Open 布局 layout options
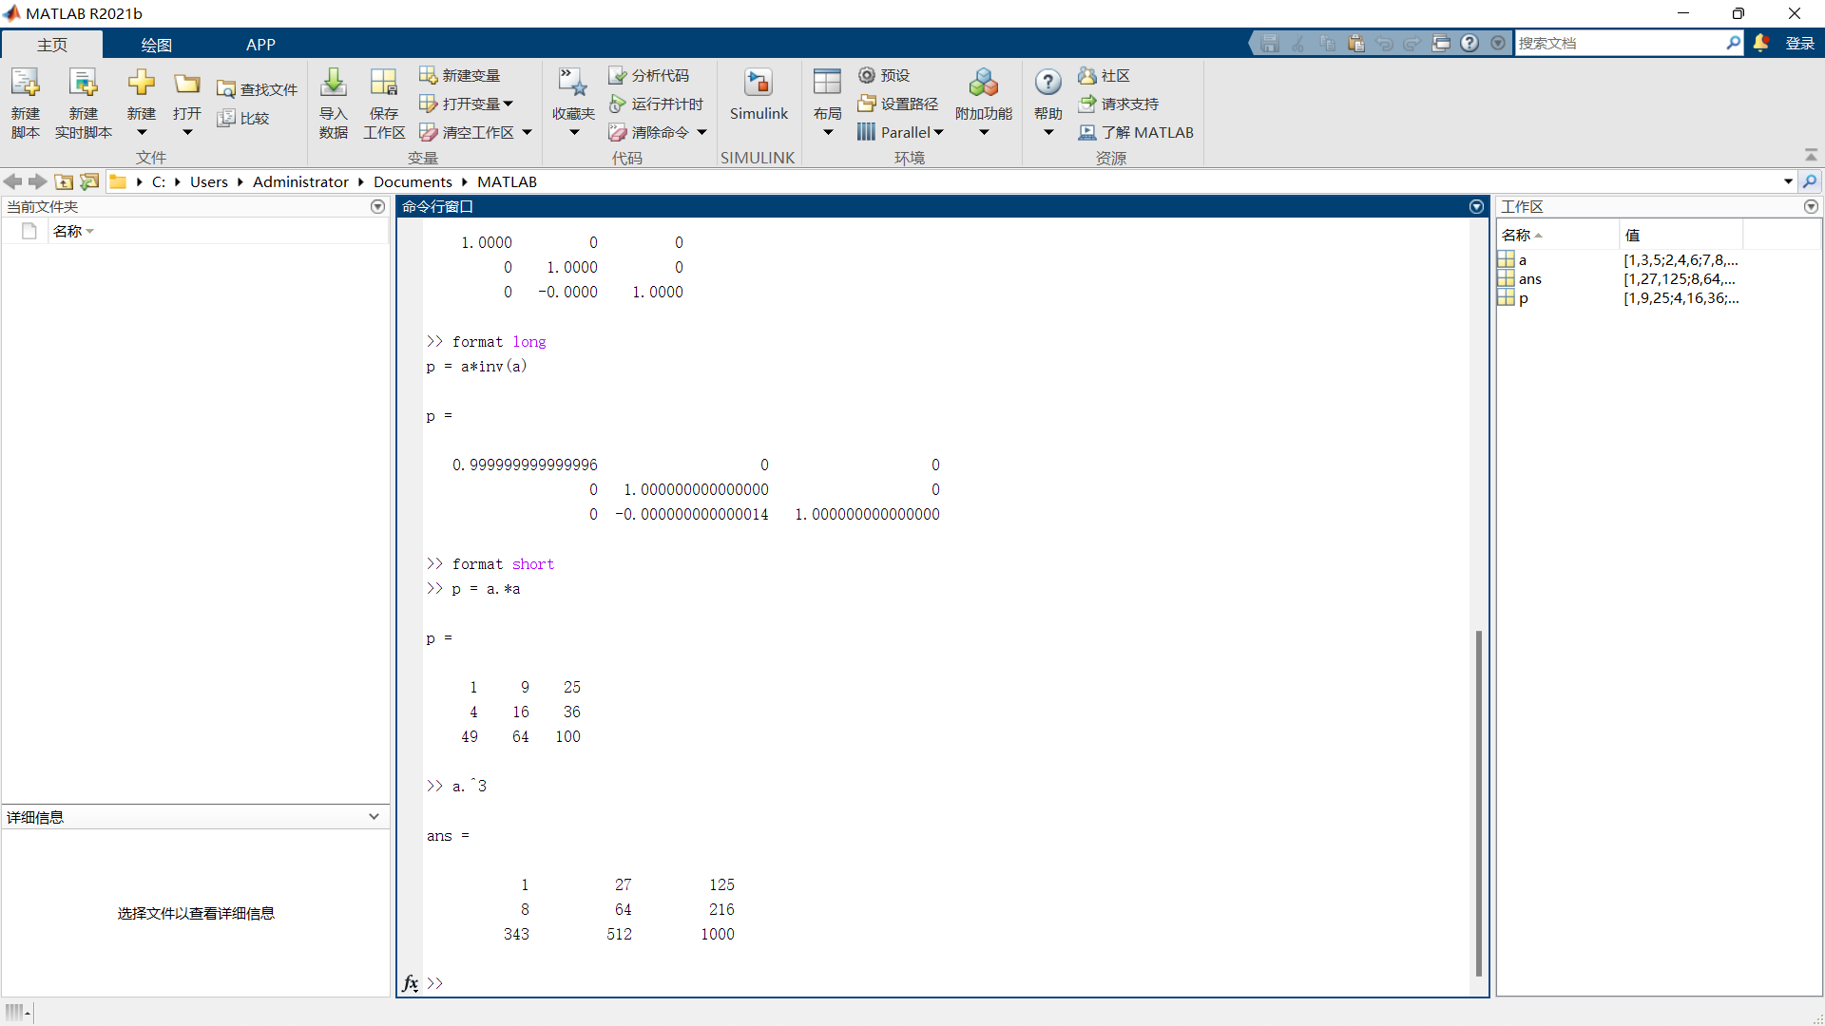 click(827, 103)
